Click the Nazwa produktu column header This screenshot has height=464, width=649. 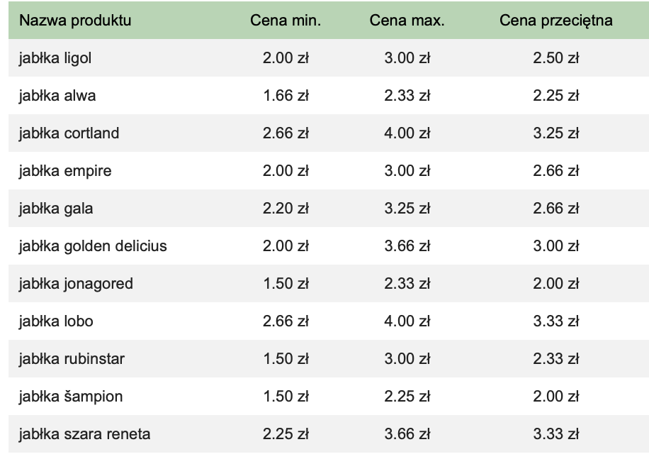click(75, 21)
